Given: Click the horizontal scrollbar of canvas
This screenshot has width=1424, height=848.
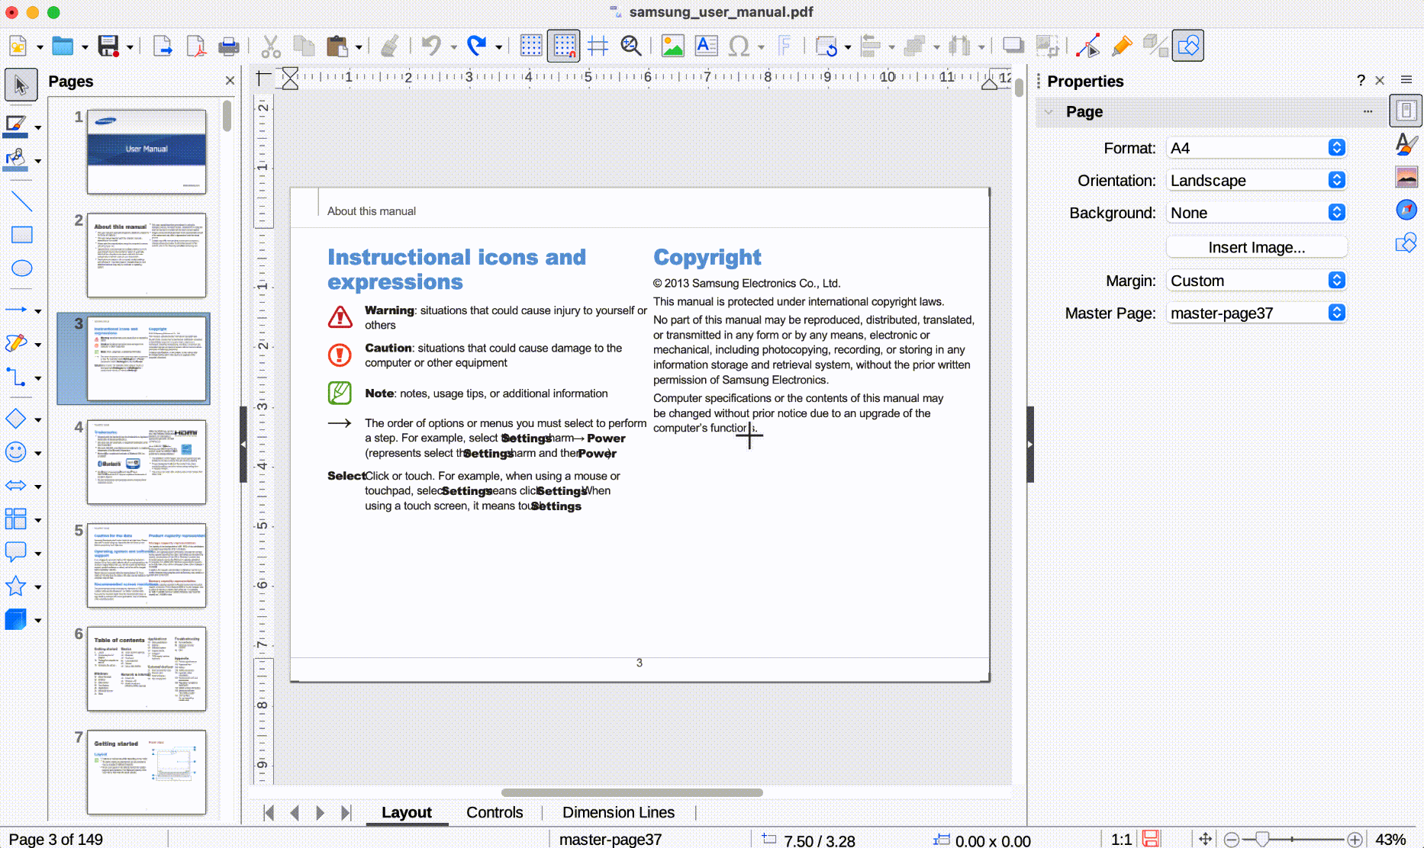Looking at the screenshot, I should pyautogui.click(x=632, y=792).
